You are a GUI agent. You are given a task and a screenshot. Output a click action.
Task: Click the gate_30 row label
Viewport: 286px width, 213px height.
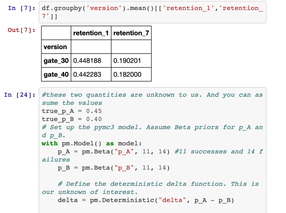[56, 61]
